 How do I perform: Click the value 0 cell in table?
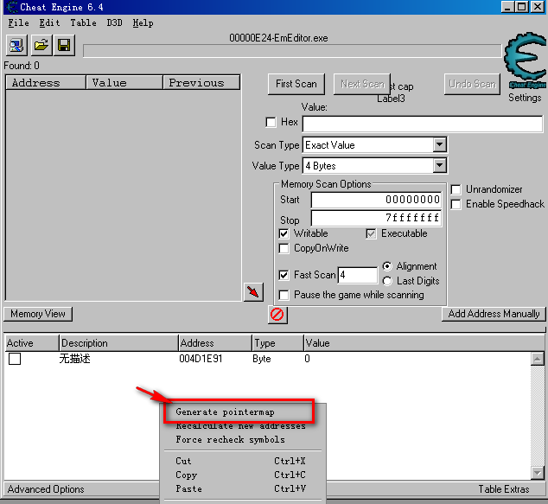(x=307, y=359)
